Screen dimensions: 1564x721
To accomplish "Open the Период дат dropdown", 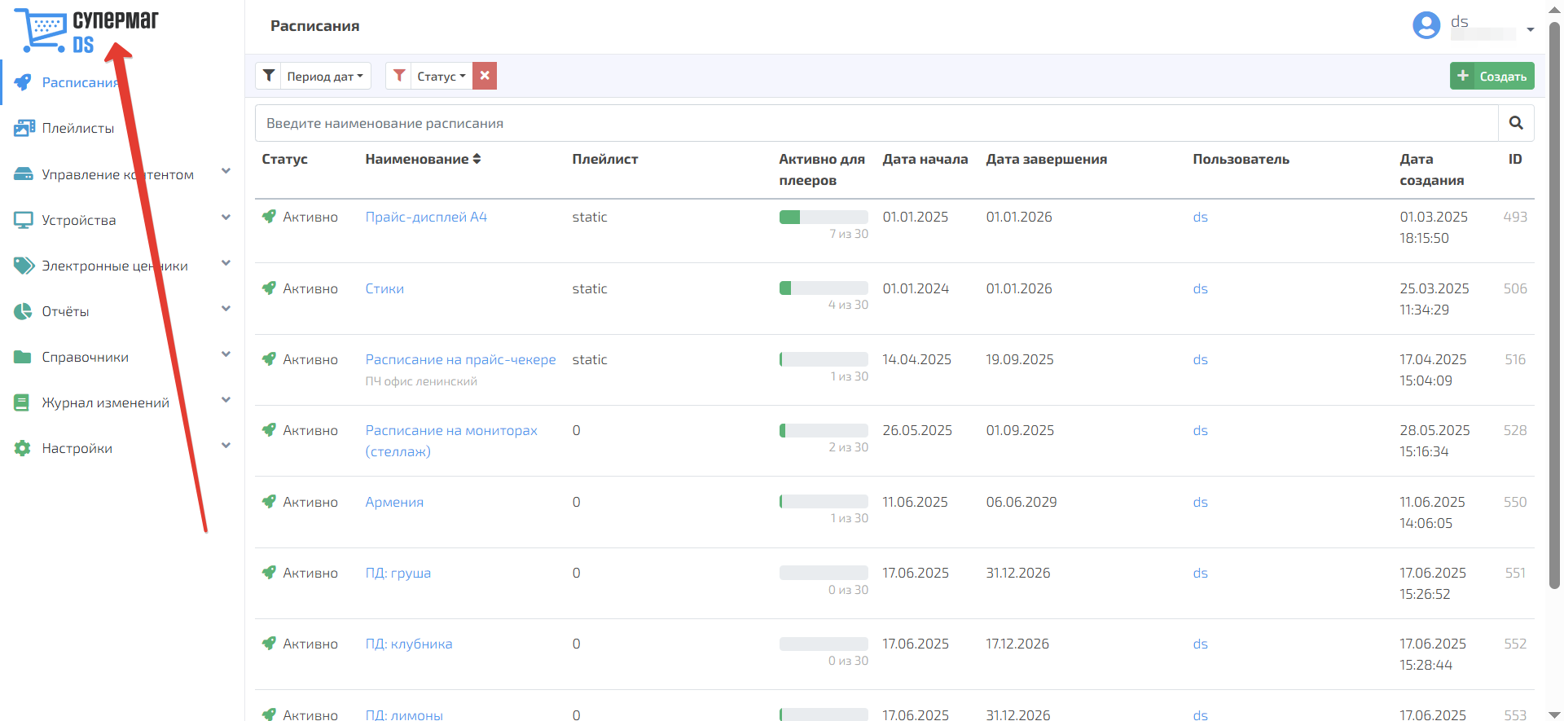I will [x=326, y=76].
